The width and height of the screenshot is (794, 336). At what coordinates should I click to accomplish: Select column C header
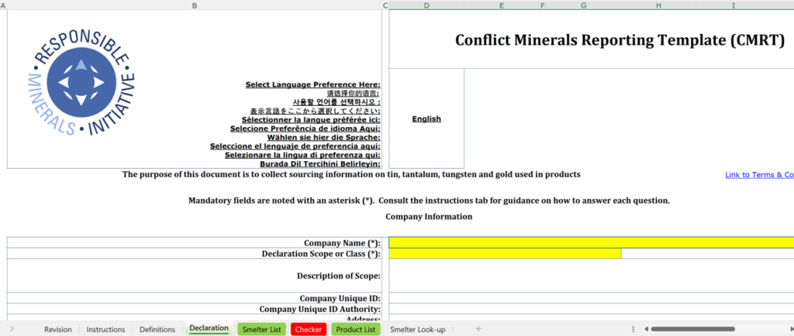pos(385,5)
